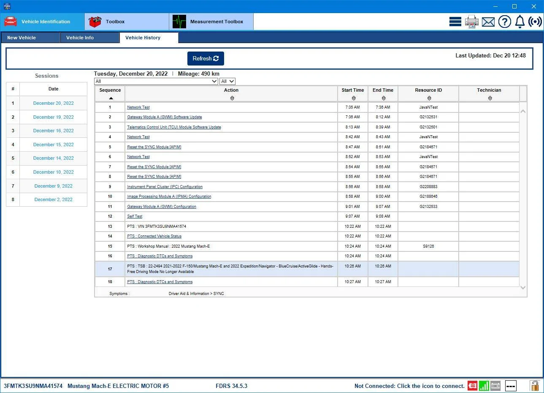Screen dimensions: 544x393
Task: Click the sort icon under Start Time
Action: click(x=354, y=98)
